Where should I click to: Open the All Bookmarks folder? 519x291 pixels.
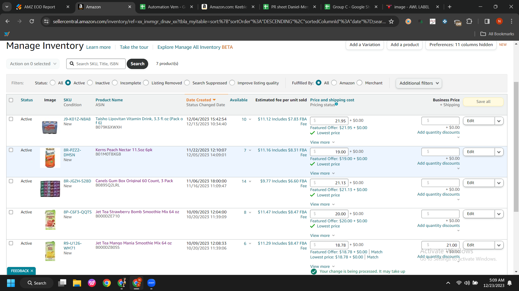coord(497,34)
